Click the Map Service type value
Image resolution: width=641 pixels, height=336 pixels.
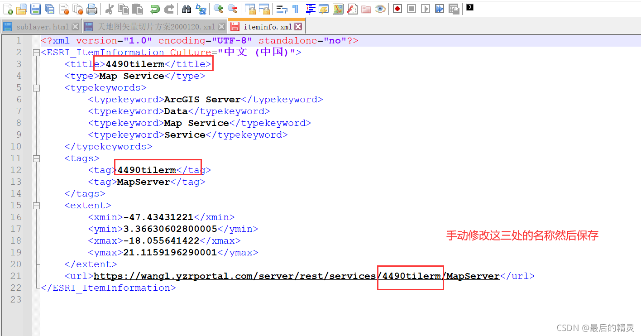coord(132,76)
